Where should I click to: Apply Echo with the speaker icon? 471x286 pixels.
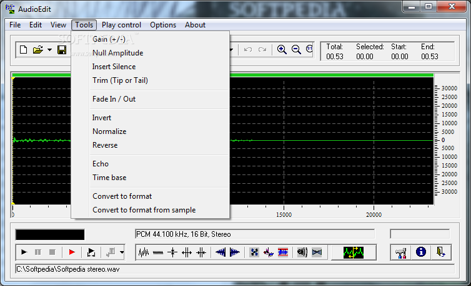pos(302,252)
